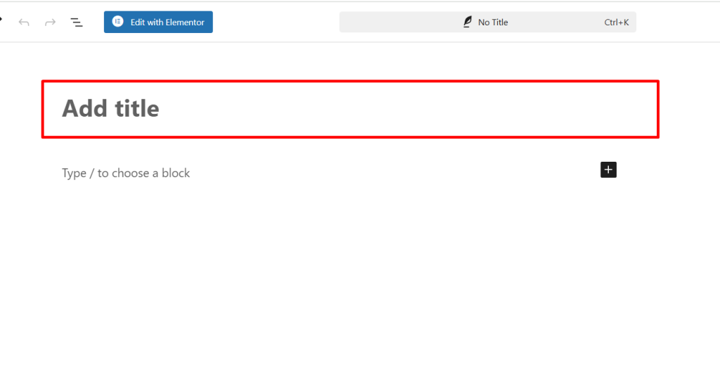720x384 pixels.
Task: Click the No Title document label
Action: point(492,23)
